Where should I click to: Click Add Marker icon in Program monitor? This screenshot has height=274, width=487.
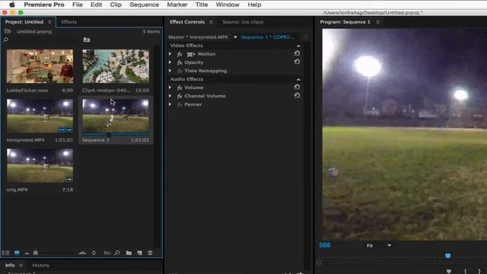[449, 271]
